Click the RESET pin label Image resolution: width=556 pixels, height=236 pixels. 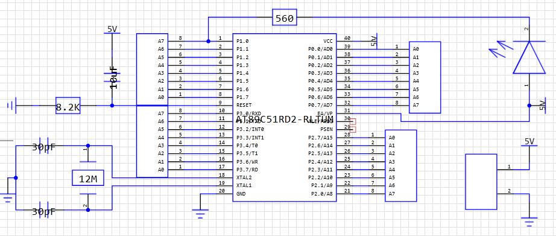[x=244, y=106]
